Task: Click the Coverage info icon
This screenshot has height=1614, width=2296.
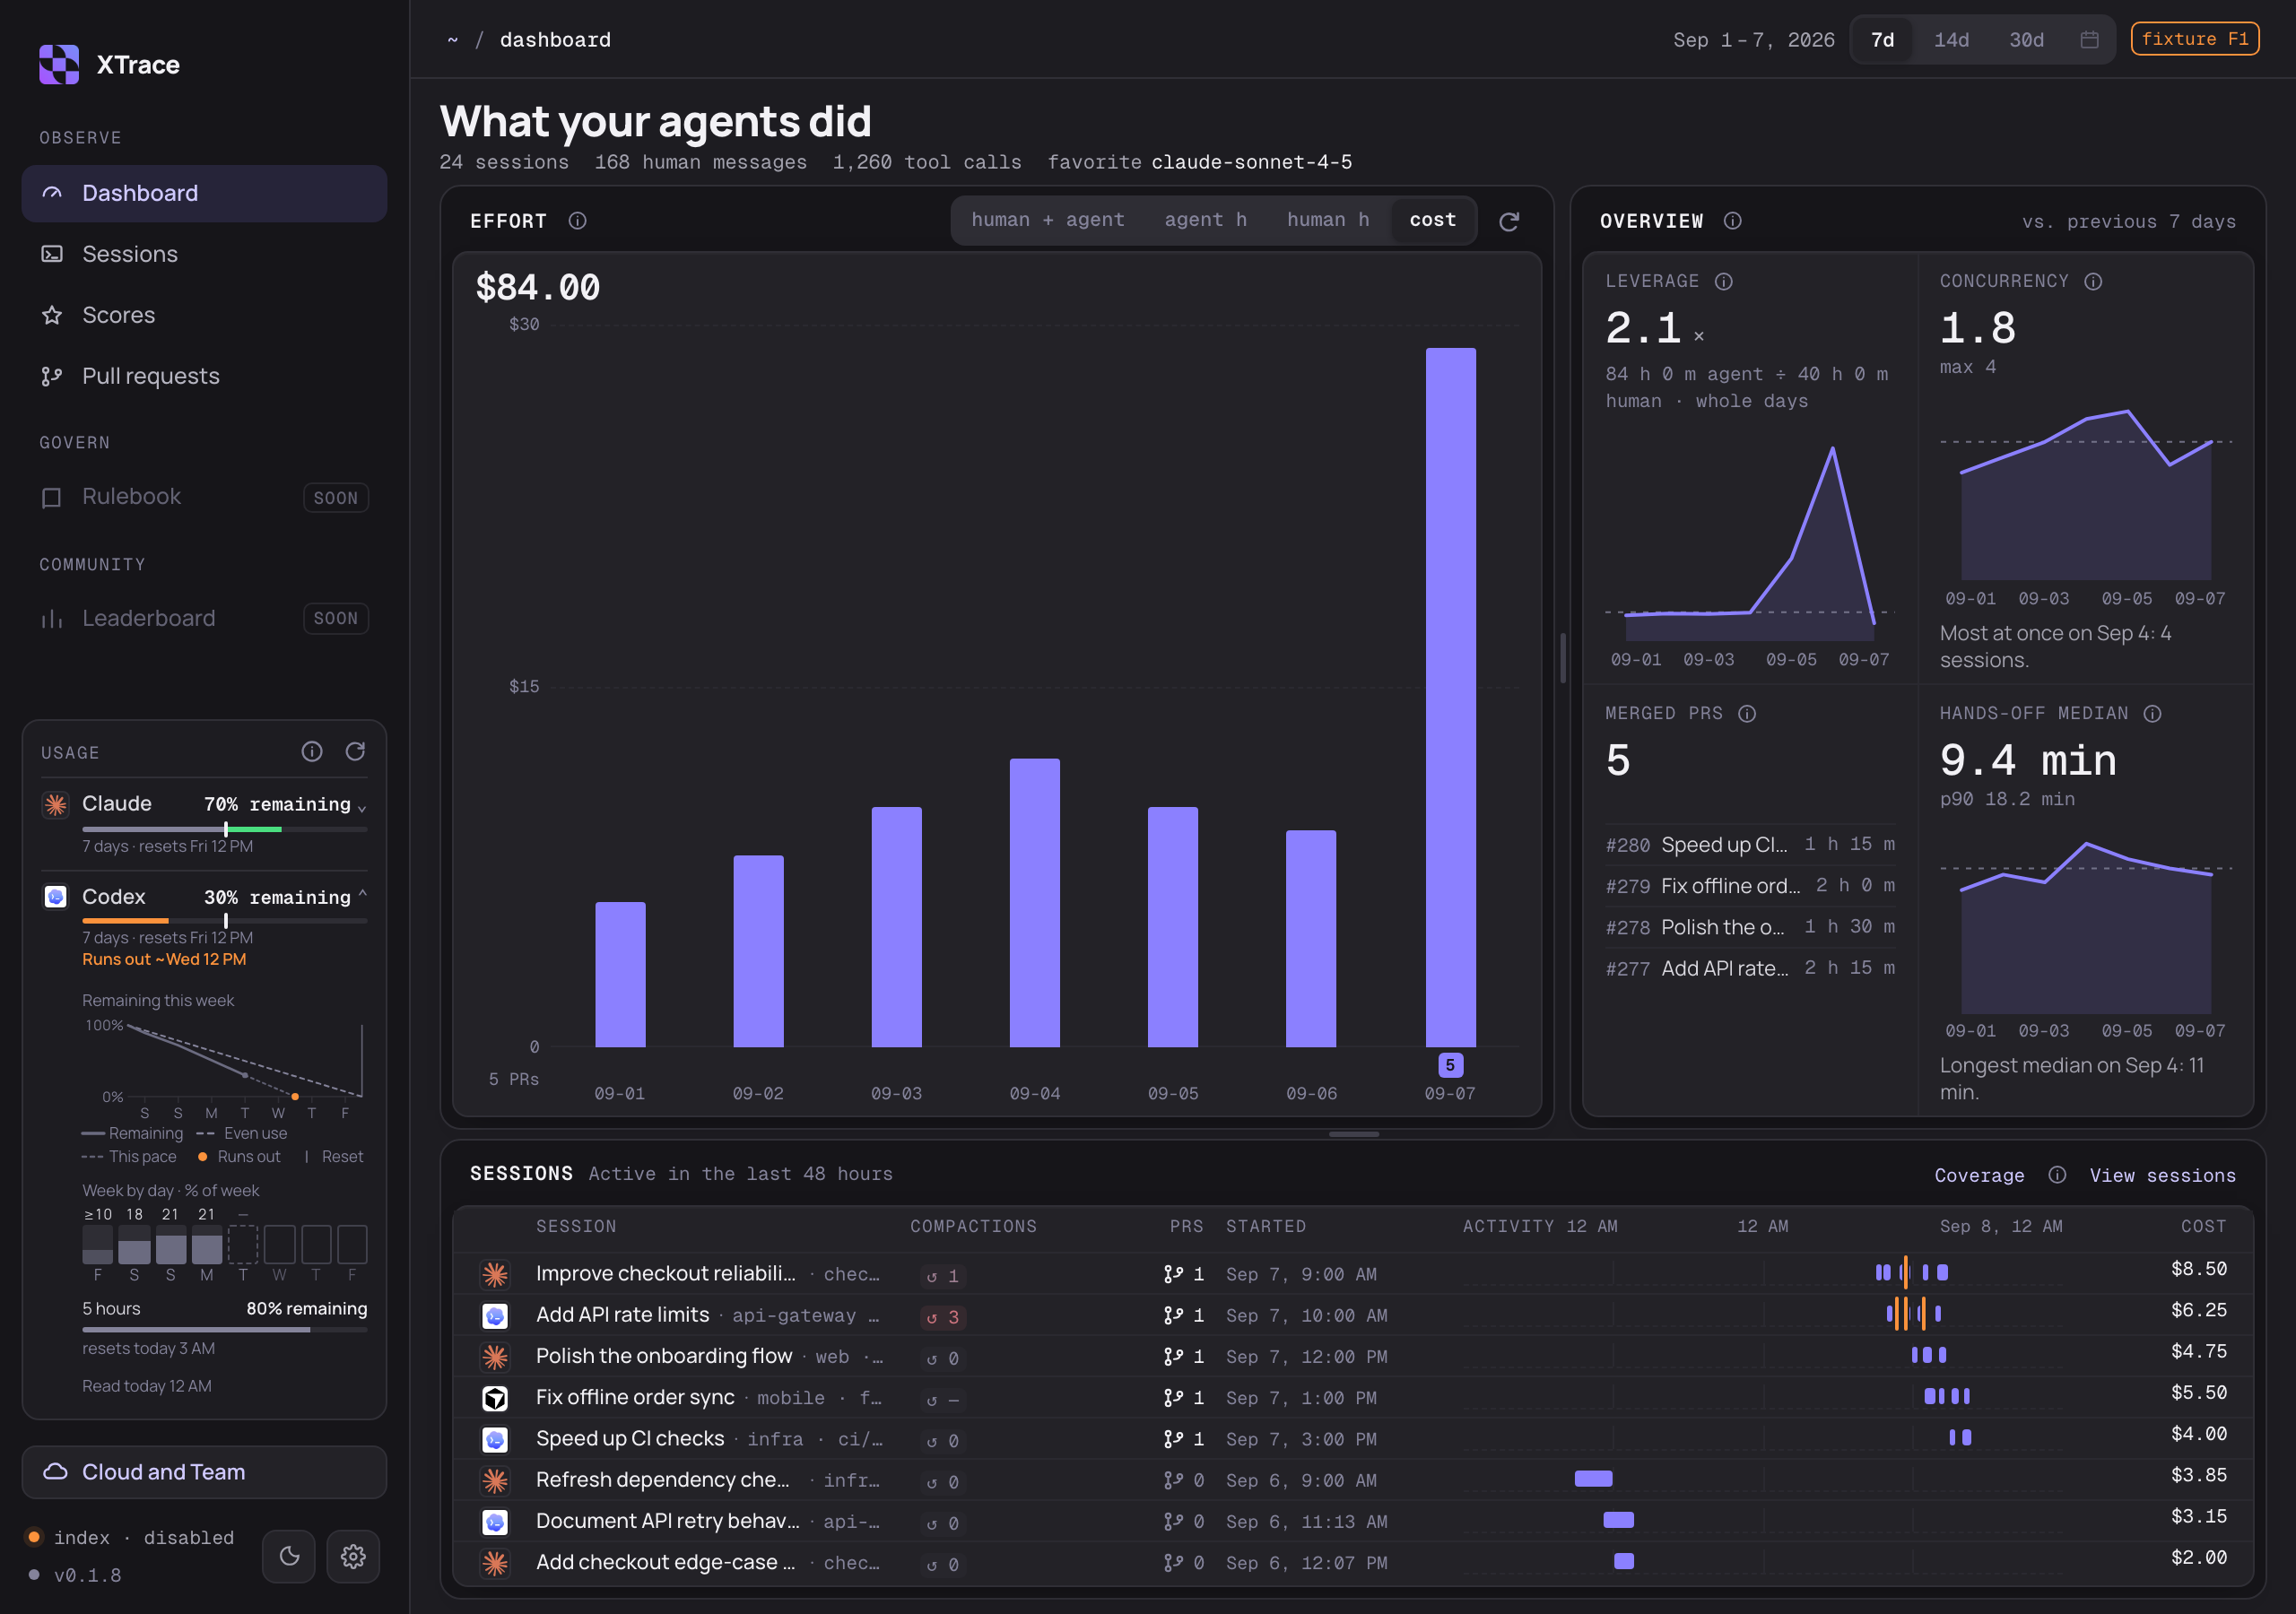Action: click(x=2056, y=1175)
